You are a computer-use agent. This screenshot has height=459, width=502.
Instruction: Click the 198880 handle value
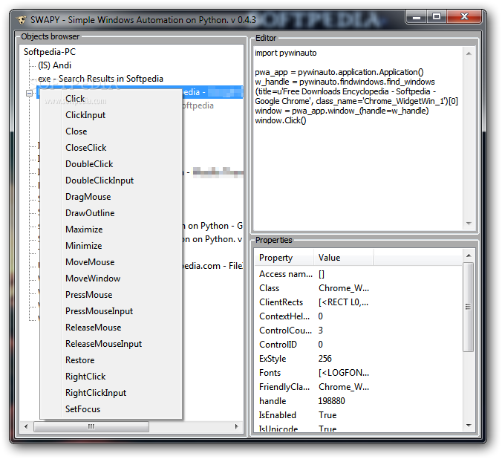[331, 401]
